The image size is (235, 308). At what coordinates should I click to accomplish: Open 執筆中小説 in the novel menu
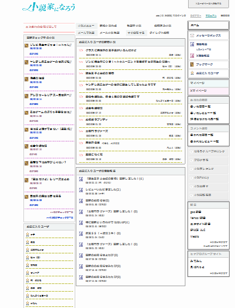pos(134,26)
